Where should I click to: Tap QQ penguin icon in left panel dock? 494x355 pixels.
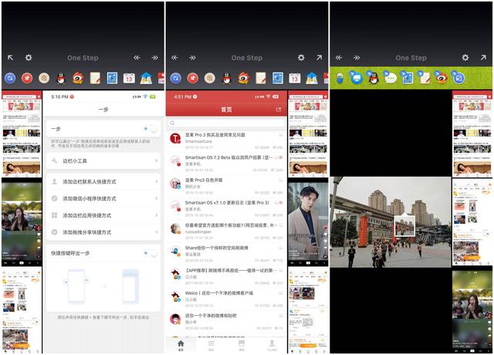pyautogui.click(x=63, y=78)
